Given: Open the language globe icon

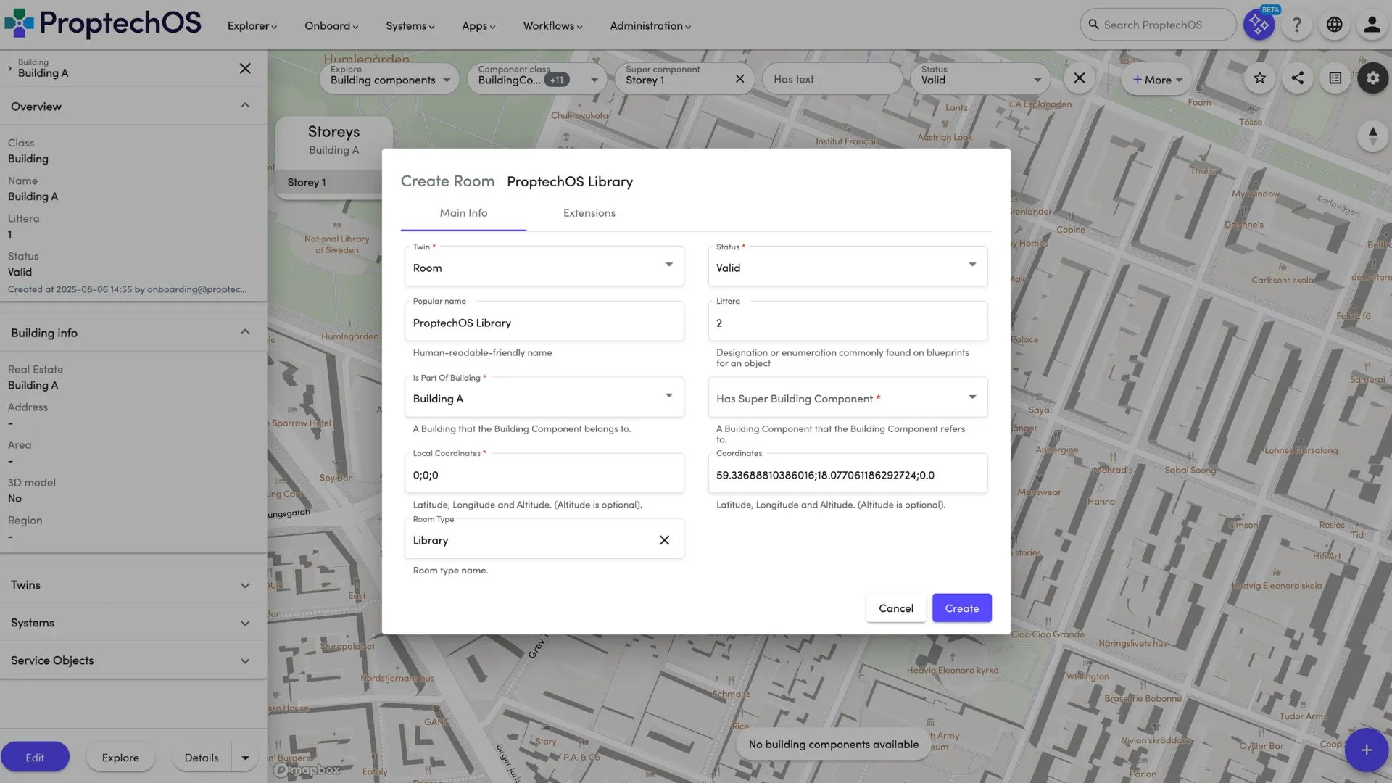Looking at the screenshot, I should click(1334, 25).
